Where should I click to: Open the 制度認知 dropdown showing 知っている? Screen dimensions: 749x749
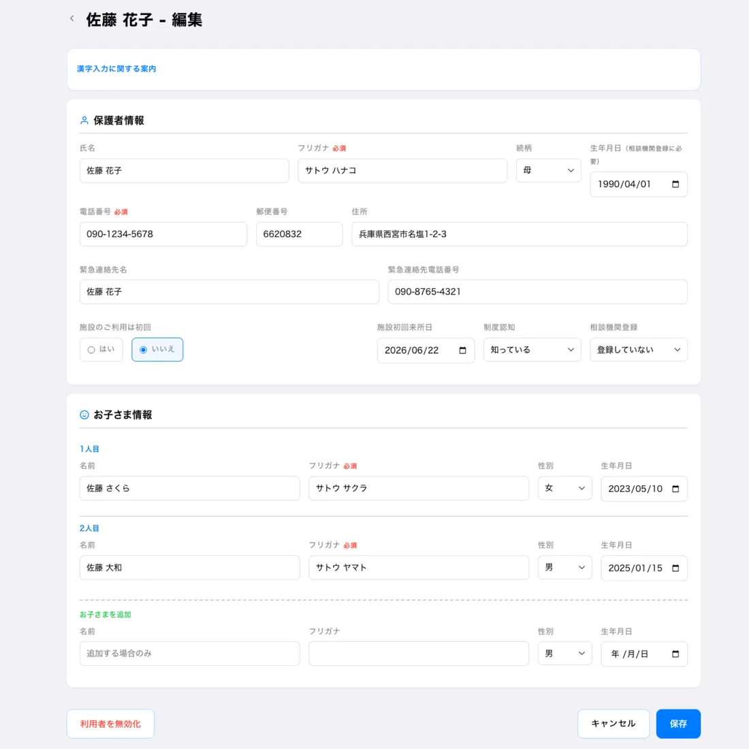point(532,350)
